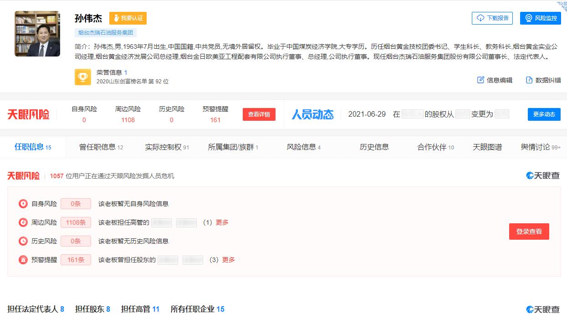Open 更多 link in 预警提醒 row
Viewport: 567px width, 319px height.
coord(229,260)
